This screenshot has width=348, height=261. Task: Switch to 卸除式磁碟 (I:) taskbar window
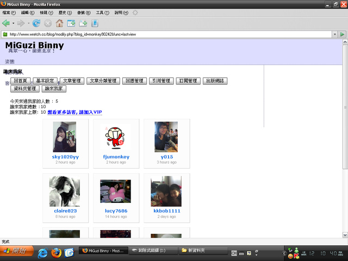[x=153, y=251]
